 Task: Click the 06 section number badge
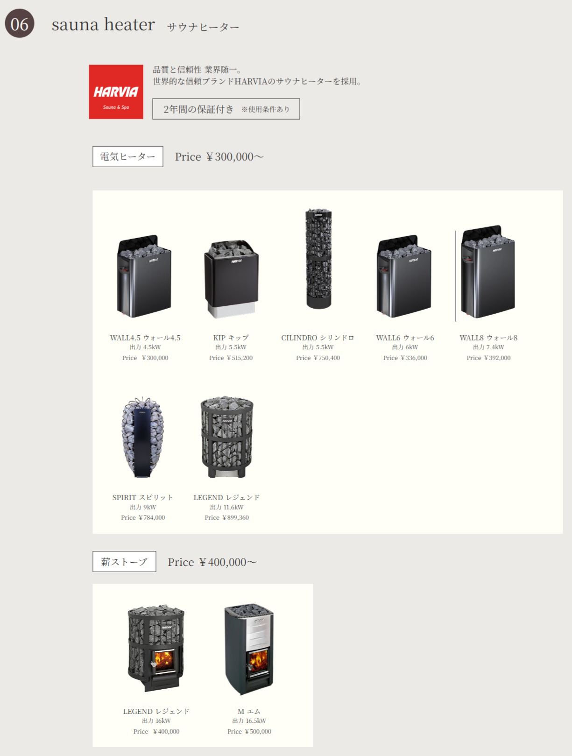coord(20,23)
